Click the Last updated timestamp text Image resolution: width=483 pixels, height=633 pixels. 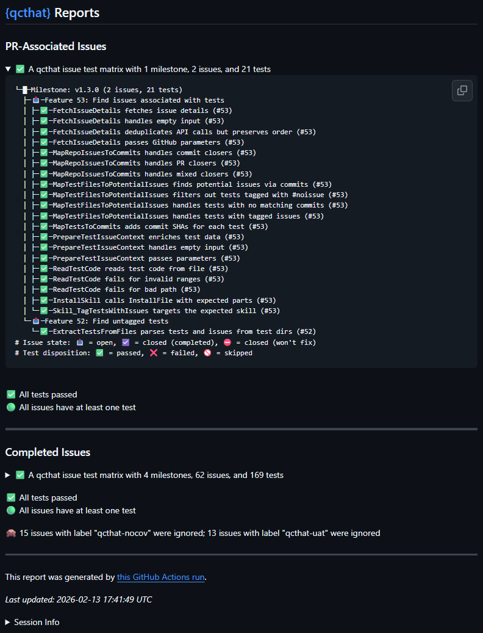(78, 599)
